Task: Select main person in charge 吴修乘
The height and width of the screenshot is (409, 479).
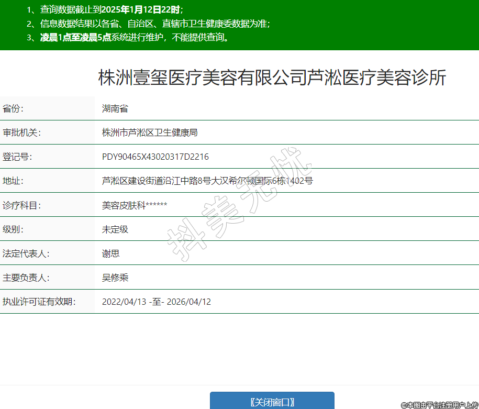Action: coord(115,278)
